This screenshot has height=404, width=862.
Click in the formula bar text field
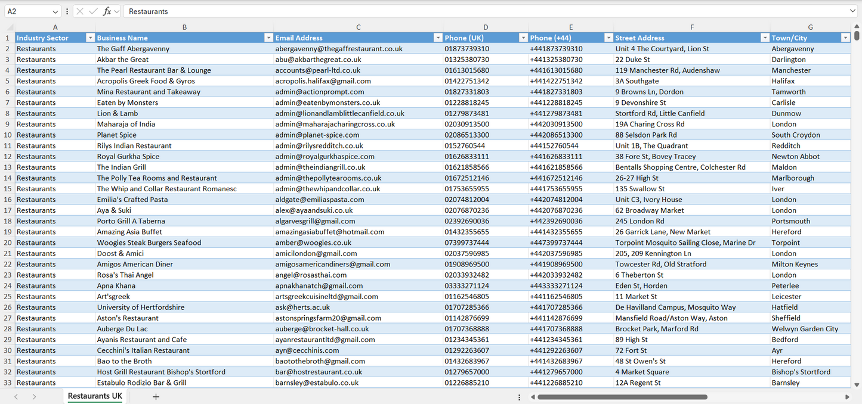coord(477,11)
